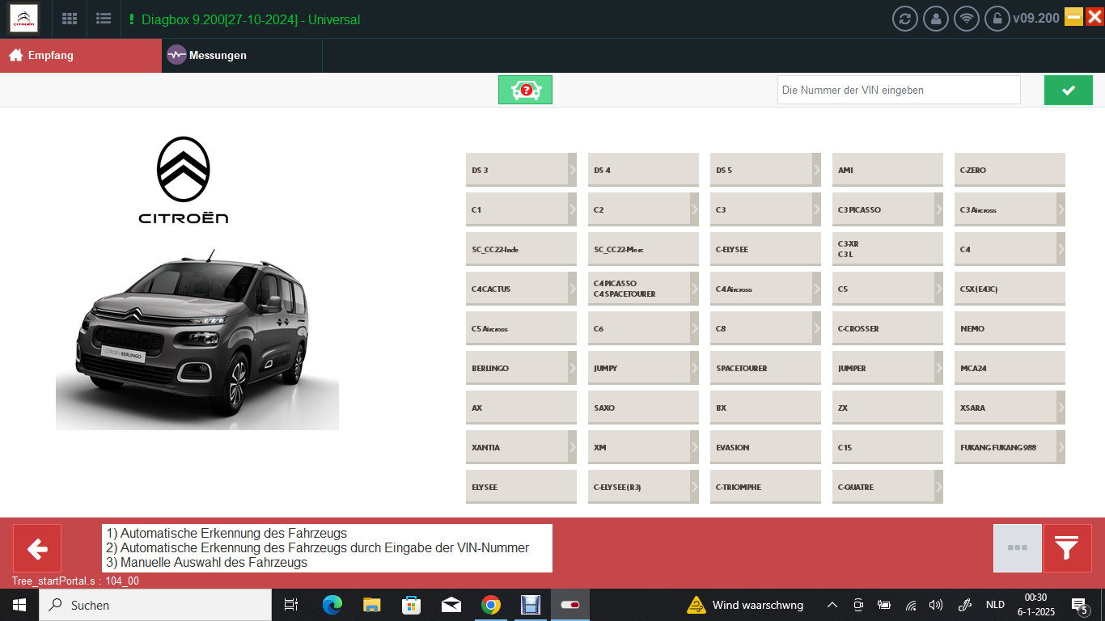Screen dimensions: 1105x621
Task: Confirm VIN with green checkmark button
Action: pyautogui.click(x=1068, y=90)
